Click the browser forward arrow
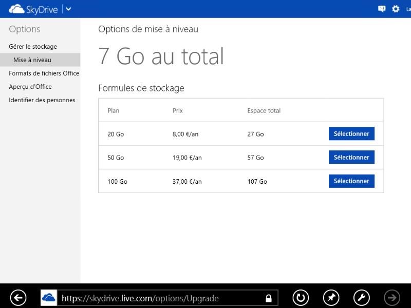 [x=392, y=298]
